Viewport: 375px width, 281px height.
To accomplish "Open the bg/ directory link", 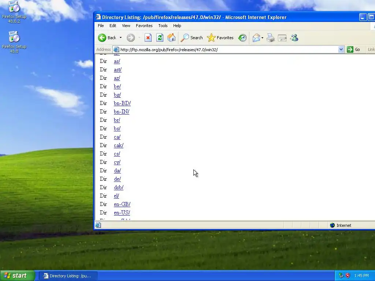I will pos(117,95).
